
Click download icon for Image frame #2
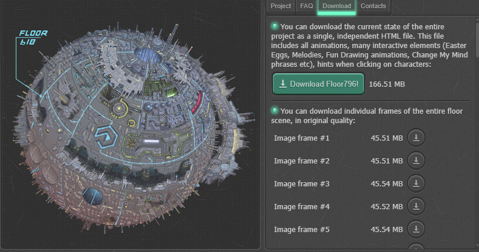(x=416, y=161)
